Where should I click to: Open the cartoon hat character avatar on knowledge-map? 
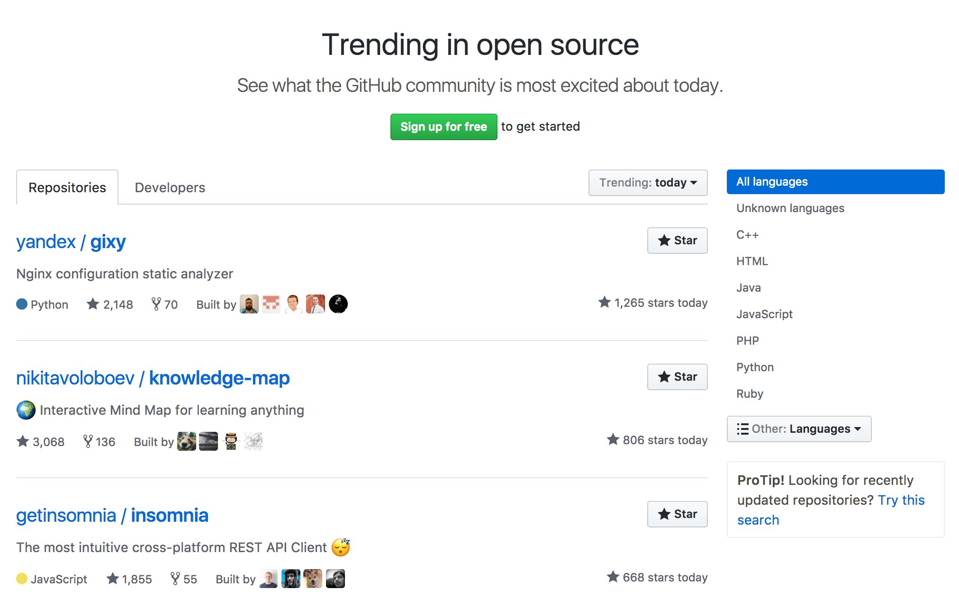click(x=231, y=441)
